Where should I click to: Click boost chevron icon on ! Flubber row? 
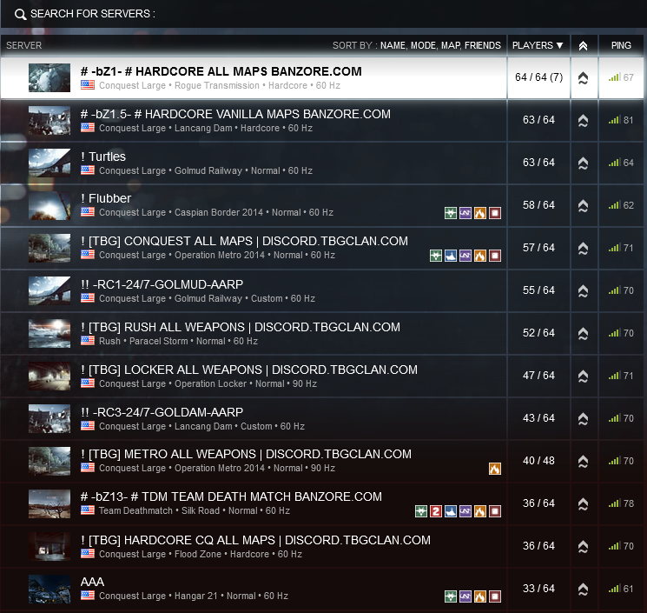coord(583,206)
